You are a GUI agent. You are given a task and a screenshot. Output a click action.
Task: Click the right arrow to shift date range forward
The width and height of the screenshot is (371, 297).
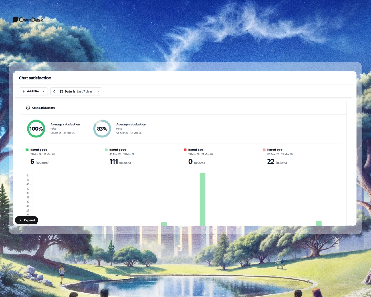[x=98, y=91]
